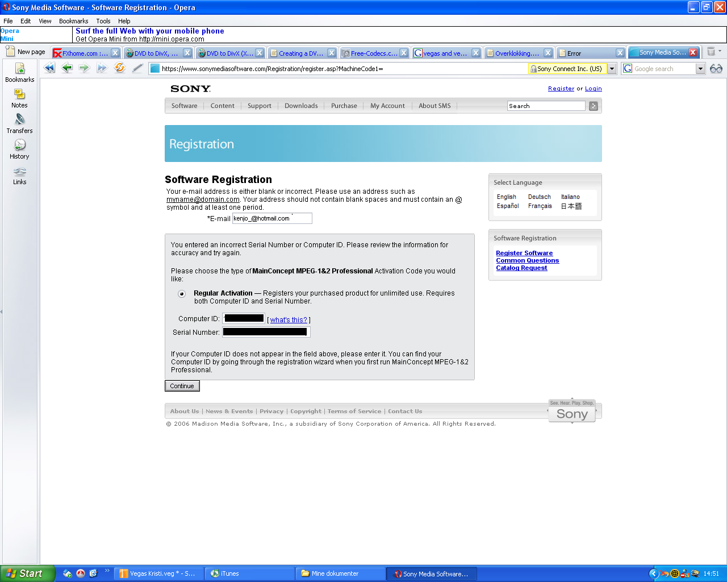The height and width of the screenshot is (582, 727).
Task: Open the Catalog Request link
Action: click(x=521, y=268)
